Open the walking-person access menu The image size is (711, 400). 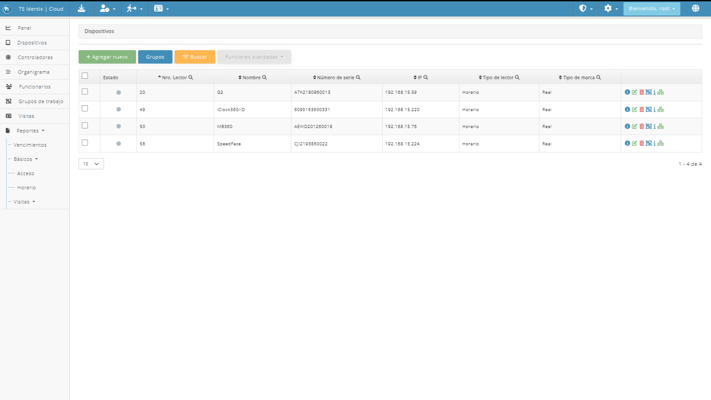pos(135,8)
